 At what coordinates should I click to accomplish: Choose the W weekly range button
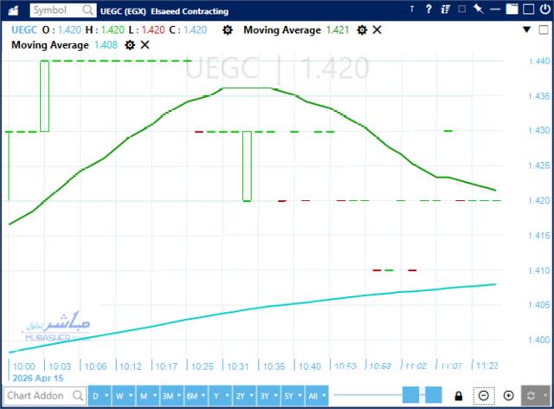click(x=119, y=395)
